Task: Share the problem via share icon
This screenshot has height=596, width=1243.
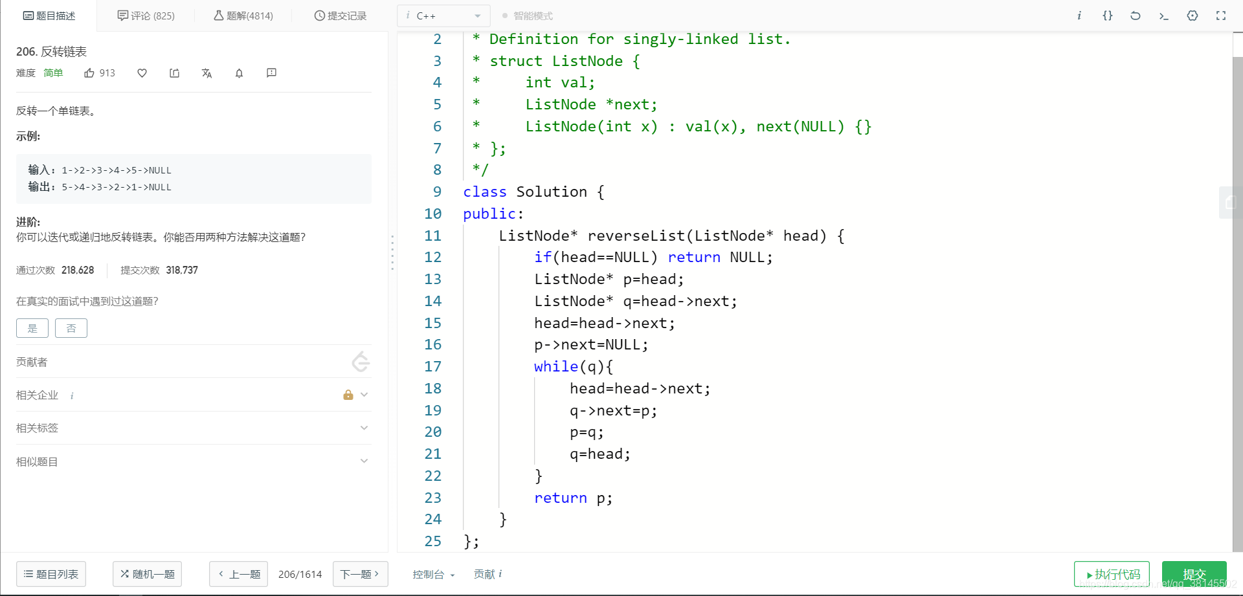Action: (174, 73)
